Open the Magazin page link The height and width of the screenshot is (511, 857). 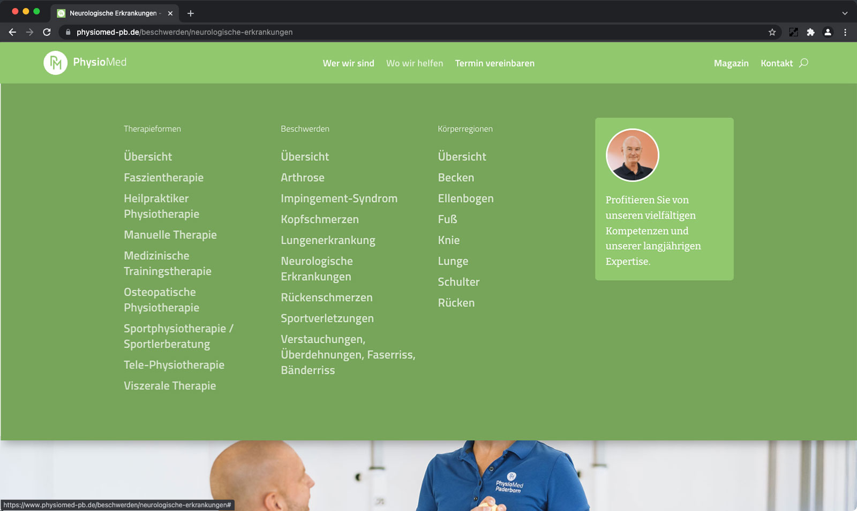click(731, 63)
